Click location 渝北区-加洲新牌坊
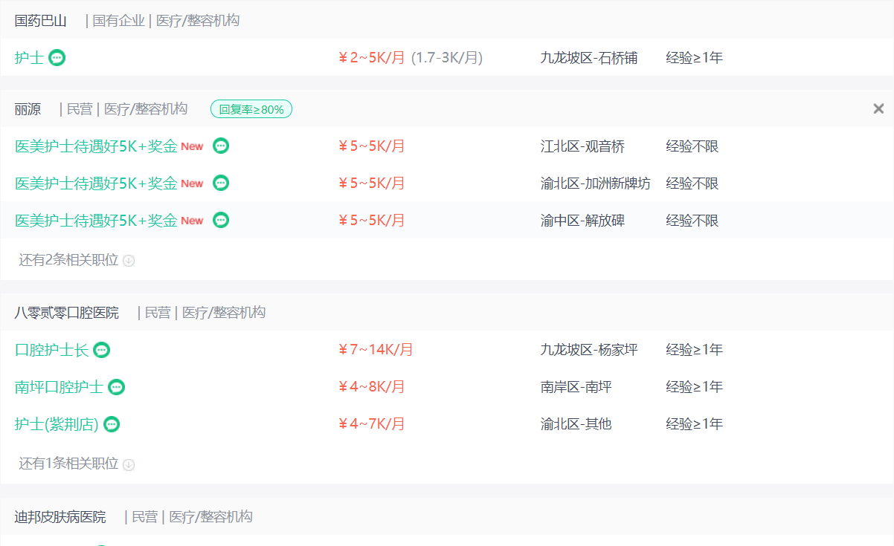This screenshot has height=546, width=894. 596,183
